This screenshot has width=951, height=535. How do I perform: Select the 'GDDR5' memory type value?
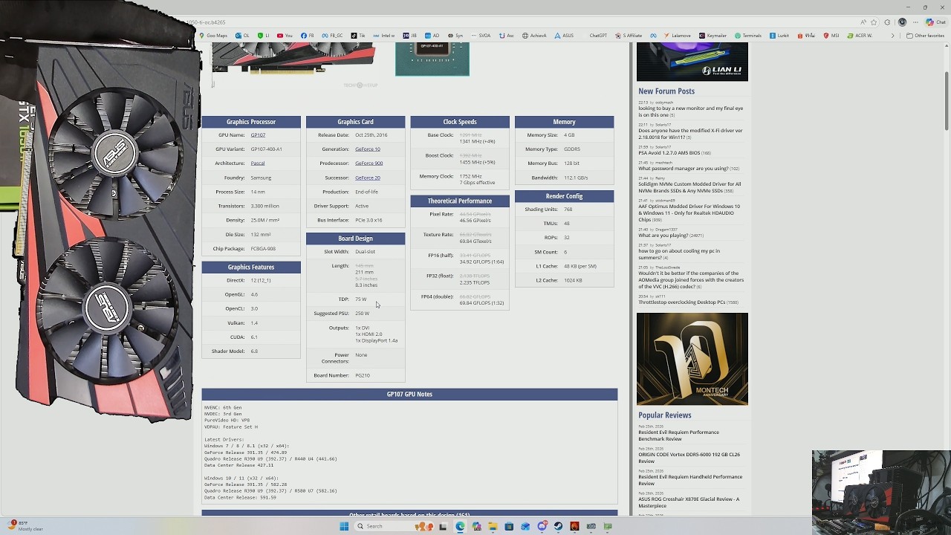(572, 149)
